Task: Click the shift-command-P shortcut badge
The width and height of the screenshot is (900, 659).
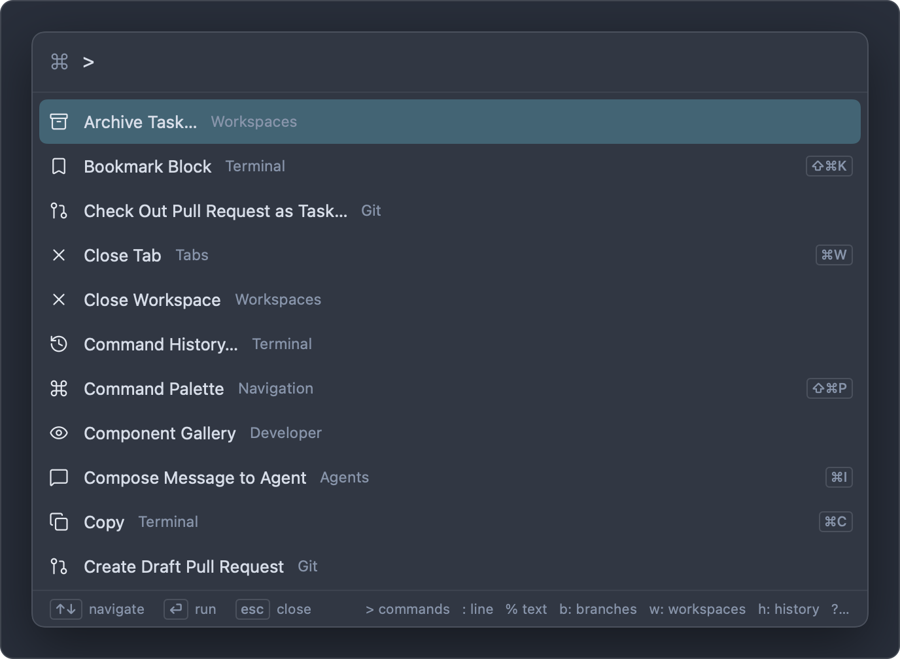Action: pyautogui.click(x=829, y=388)
